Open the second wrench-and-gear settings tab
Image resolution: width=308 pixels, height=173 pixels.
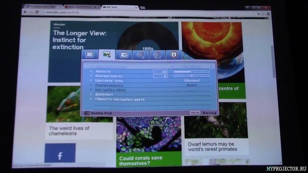tap(157, 54)
